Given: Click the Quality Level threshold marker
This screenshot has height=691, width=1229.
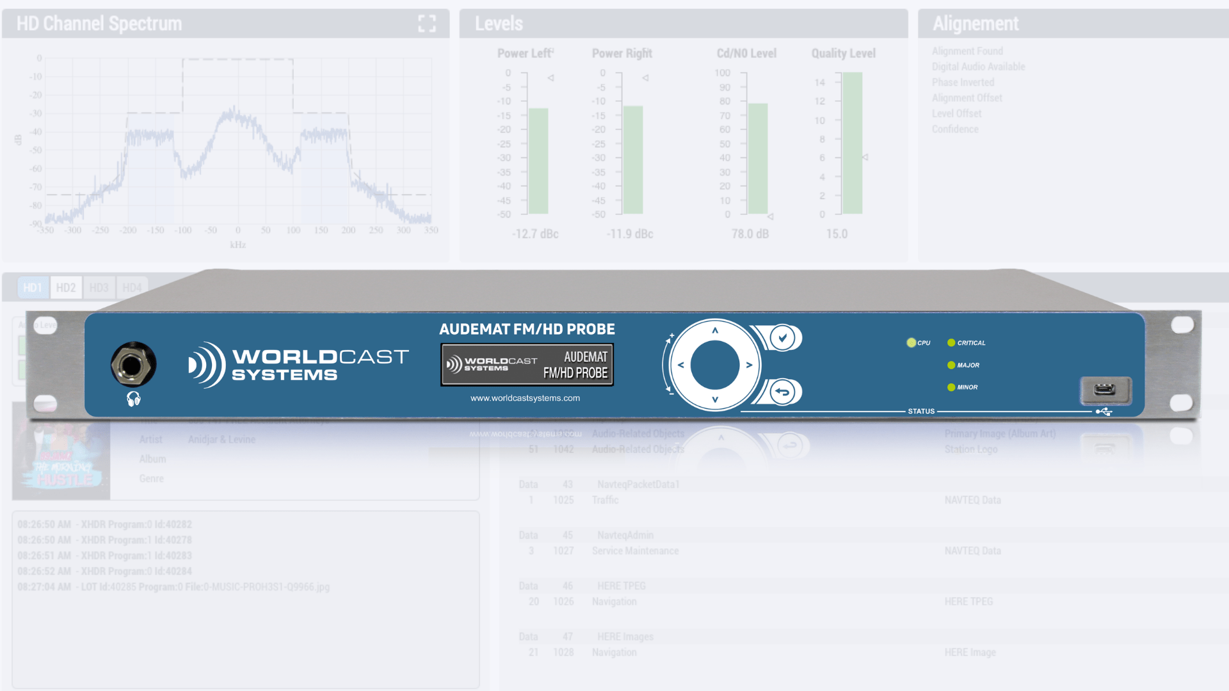Looking at the screenshot, I should click(x=865, y=157).
